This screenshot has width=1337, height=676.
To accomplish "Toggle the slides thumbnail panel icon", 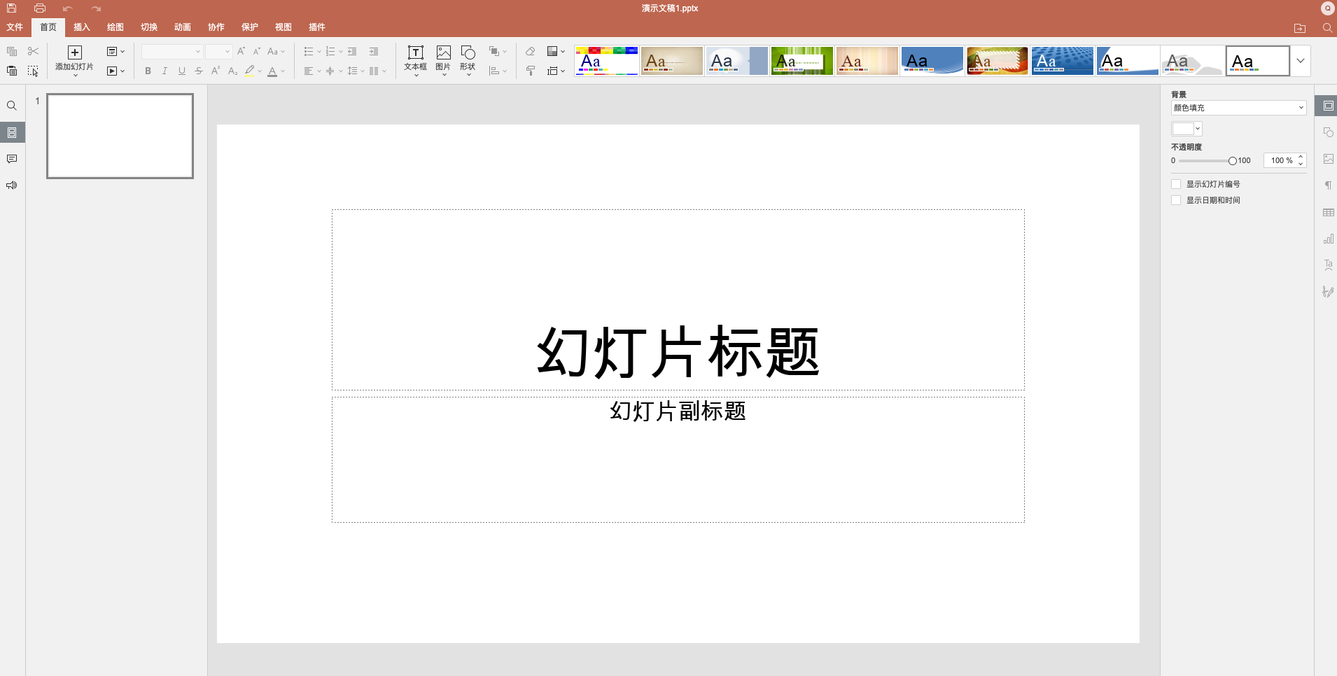I will [x=12, y=132].
